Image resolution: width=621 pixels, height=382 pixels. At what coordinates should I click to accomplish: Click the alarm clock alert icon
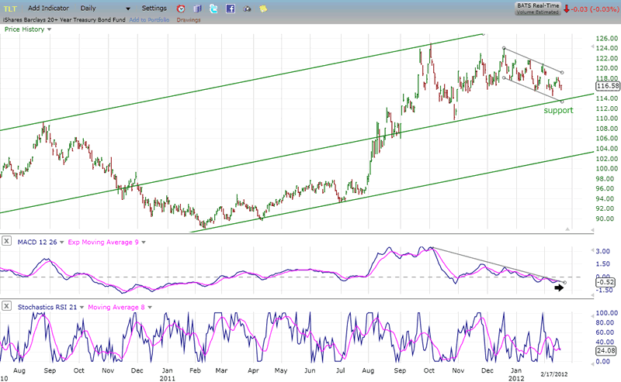(x=181, y=9)
